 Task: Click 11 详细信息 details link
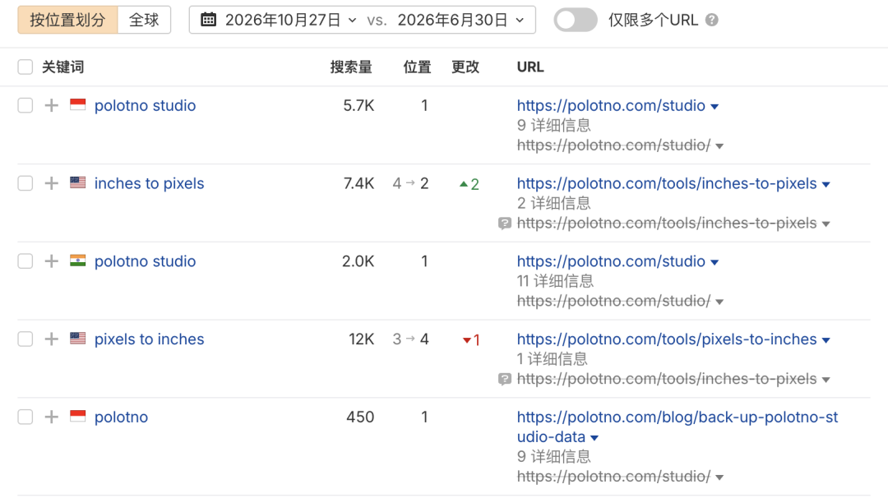tap(555, 281)
